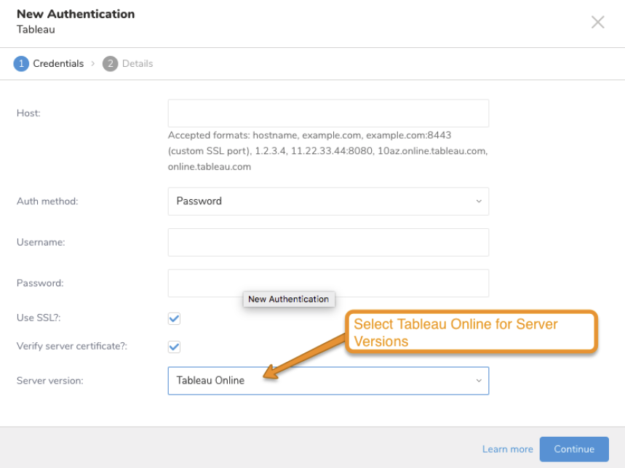Click the step 1 circle icon

tap(21, 64)
